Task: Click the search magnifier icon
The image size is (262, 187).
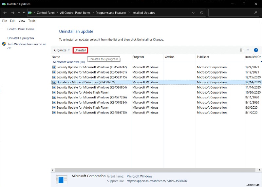Action: pos(256,13)
